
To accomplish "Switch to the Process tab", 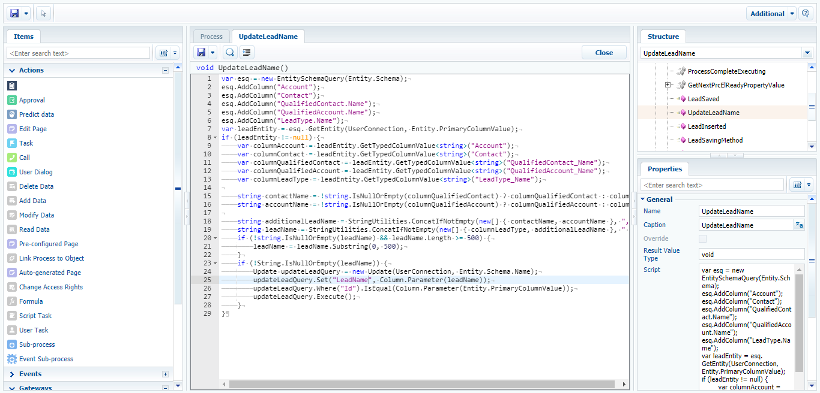I will [x=211, y=37].
